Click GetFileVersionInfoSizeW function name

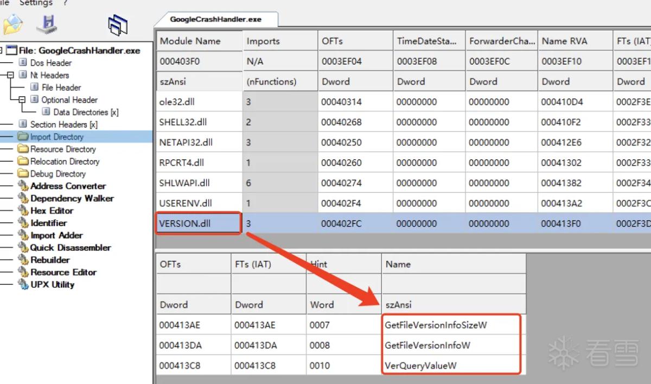[x=436, y=325]
